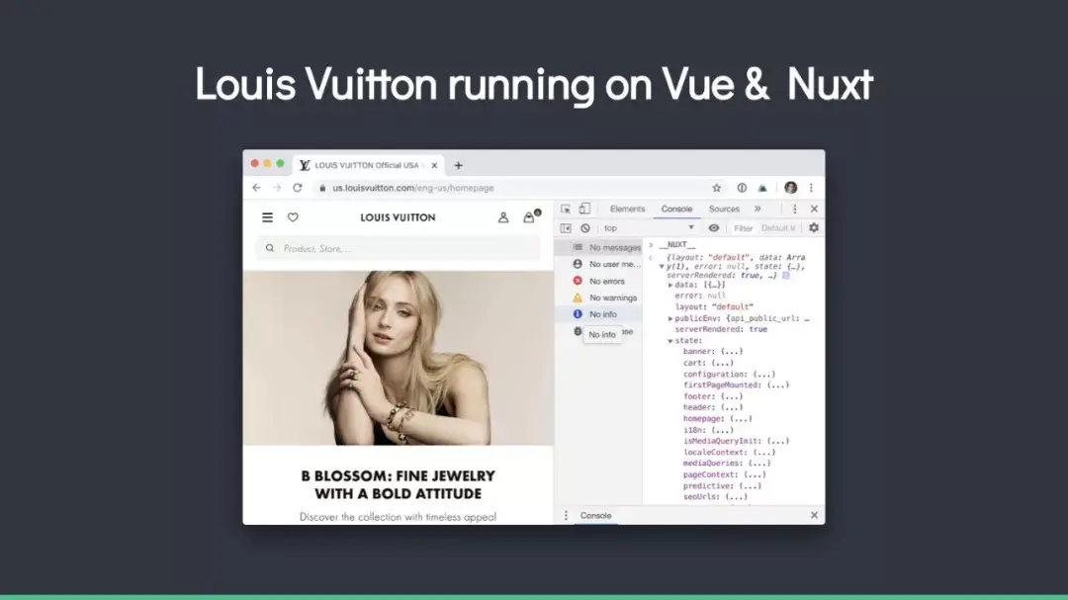
Task: Click the browser forward arrow
Action: point(277,188)
